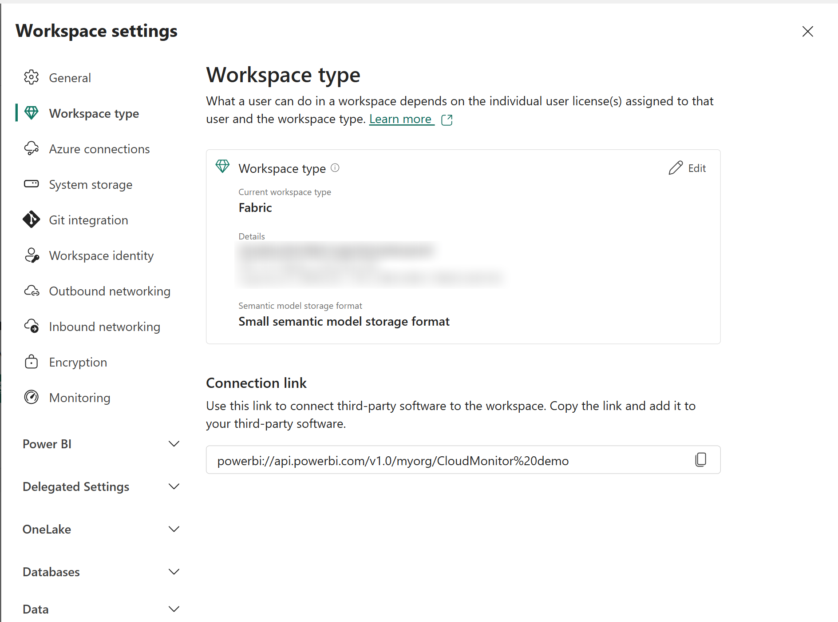Viewport: 838px width, 622px height.
Task: Click the diamond icon in Workspace type card
Action: (222, 167)
